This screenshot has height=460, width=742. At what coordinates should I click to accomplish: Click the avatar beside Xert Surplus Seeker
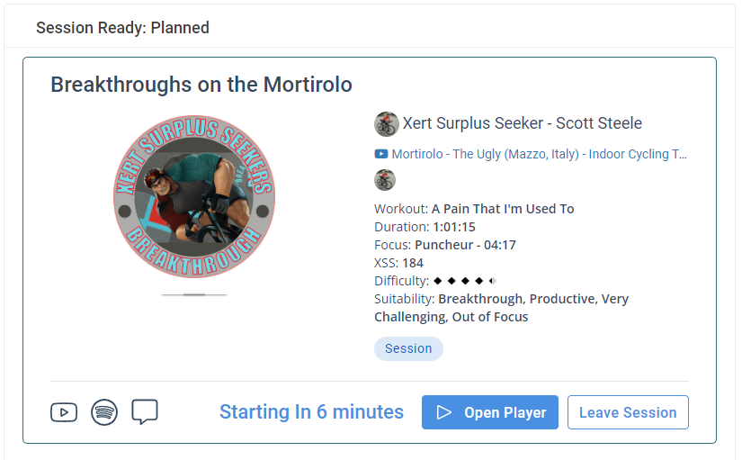(x=386, y=123)
